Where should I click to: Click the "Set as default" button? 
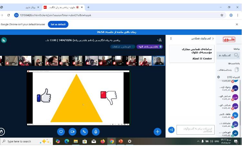pyautogui.click(x=58, y=25)
